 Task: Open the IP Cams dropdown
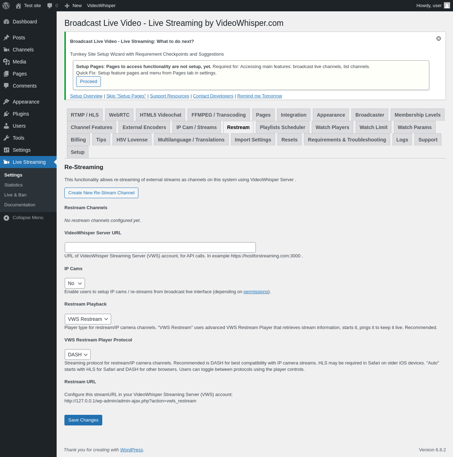(x=75, y=283)
